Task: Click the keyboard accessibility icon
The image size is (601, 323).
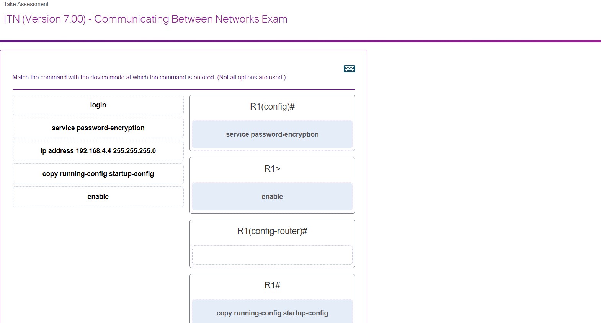Action: 349,69
